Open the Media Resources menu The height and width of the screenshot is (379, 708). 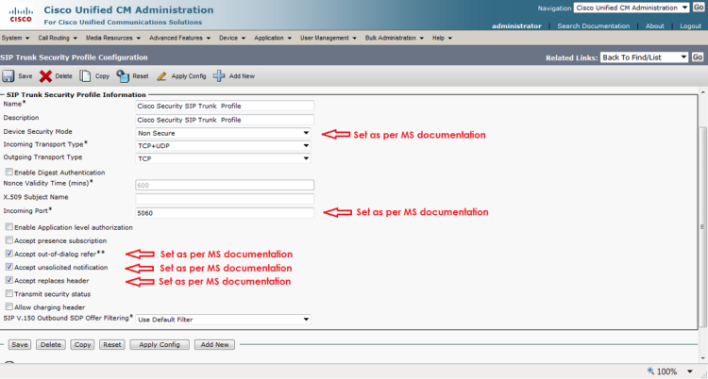point(113,38)
